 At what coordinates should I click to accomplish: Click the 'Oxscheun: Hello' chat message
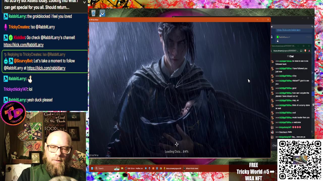(284, 132)
